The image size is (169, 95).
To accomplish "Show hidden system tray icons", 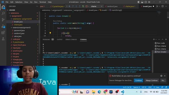I will pos(137,92).
